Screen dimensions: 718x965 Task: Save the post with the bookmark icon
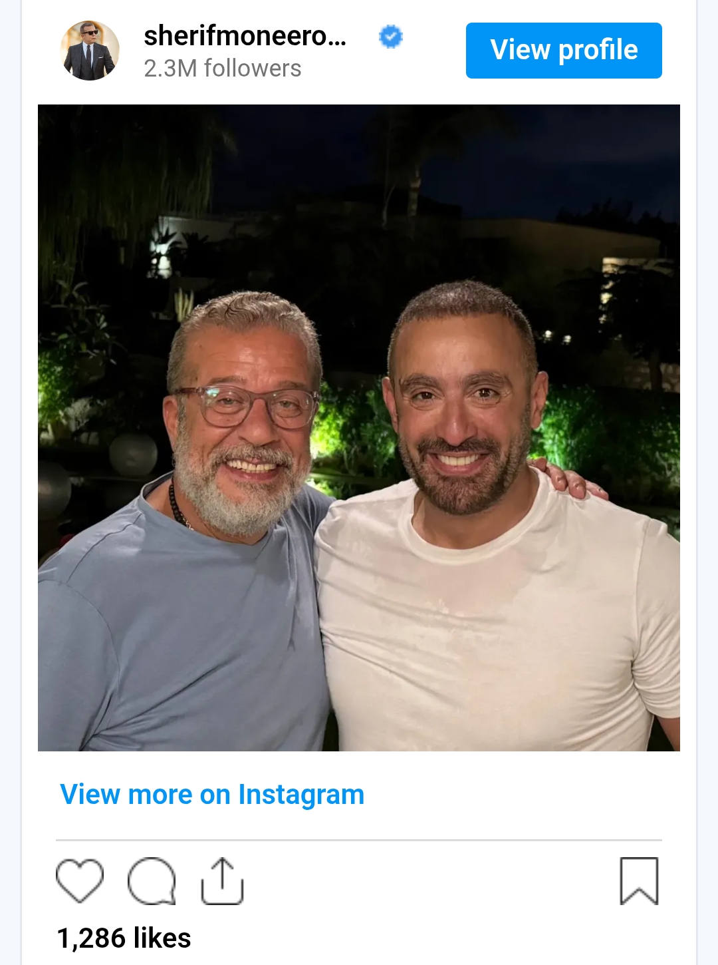coord(639,880)
